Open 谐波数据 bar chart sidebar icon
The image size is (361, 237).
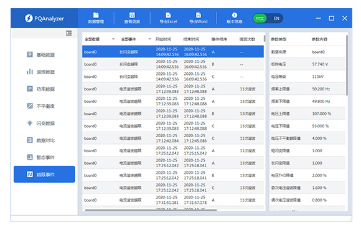30,72
